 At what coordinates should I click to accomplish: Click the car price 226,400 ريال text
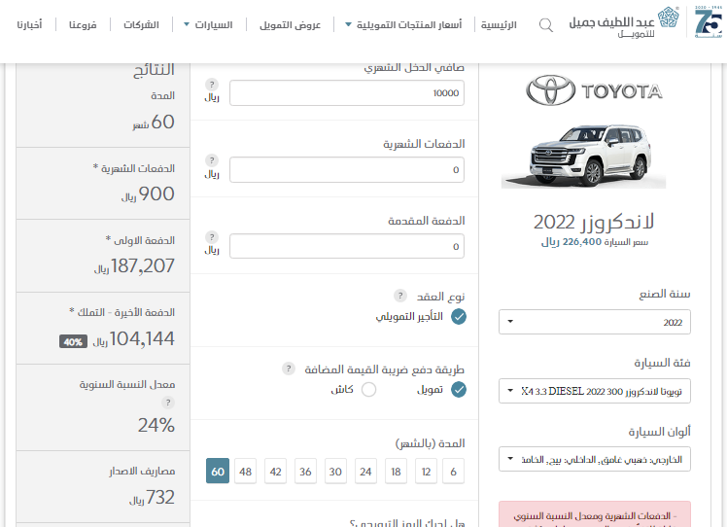pos(595,242)
